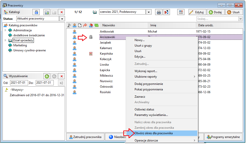Screen dimensions: 246x144
Task: Click the lock icon beside Arciszewski
Action: pos(91,37)
